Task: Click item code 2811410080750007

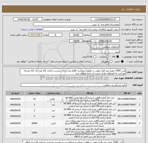Action: [127, 104]
